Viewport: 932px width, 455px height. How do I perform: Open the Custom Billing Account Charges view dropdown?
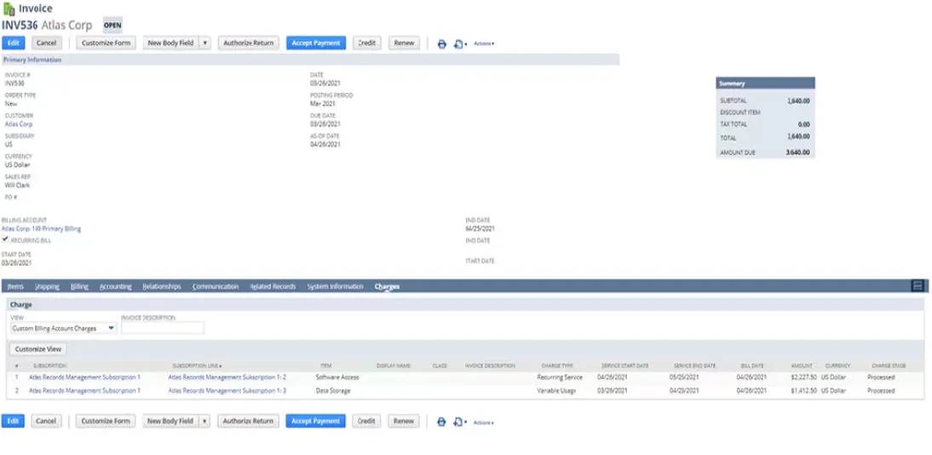click(x=64, y=328)
